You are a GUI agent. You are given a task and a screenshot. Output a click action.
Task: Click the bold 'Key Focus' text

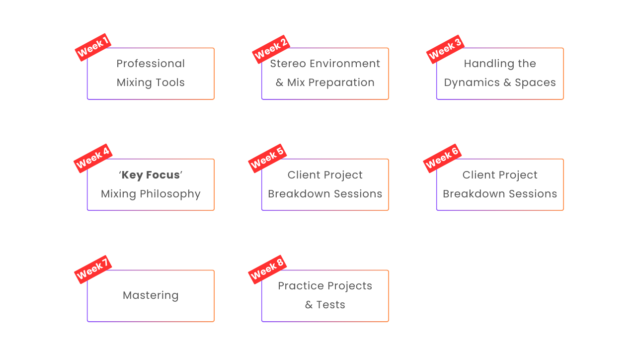[151, 175]
